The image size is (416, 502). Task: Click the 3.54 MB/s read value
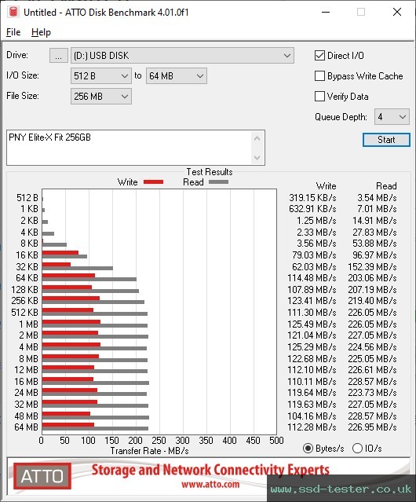(x=377, y=198)
